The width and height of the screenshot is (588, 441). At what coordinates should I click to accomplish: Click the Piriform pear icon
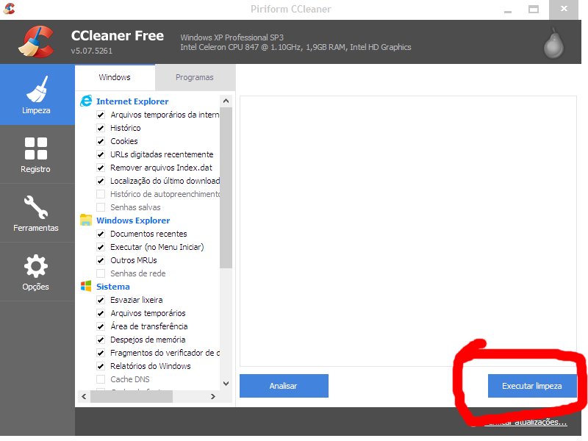coord(553,43)
